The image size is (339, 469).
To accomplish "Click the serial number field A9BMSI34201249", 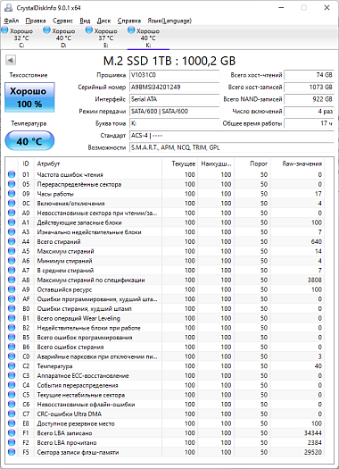I will (x=175, y=87).
